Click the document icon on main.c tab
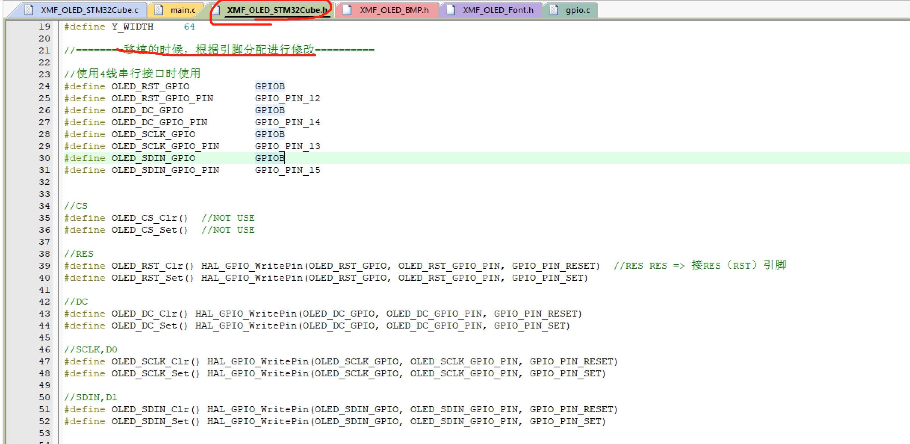The height and width of the screenshot is (444, 910). pyautogui.click(x=159, y=10)
